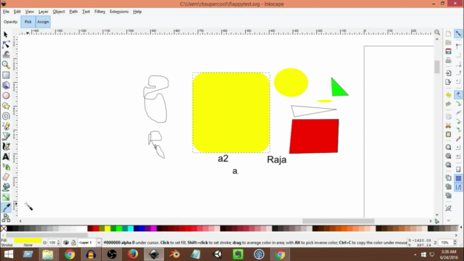Click the Zoom to fit selection icon
This screenshot has width=464, height=261.
[x=448, y=147]
